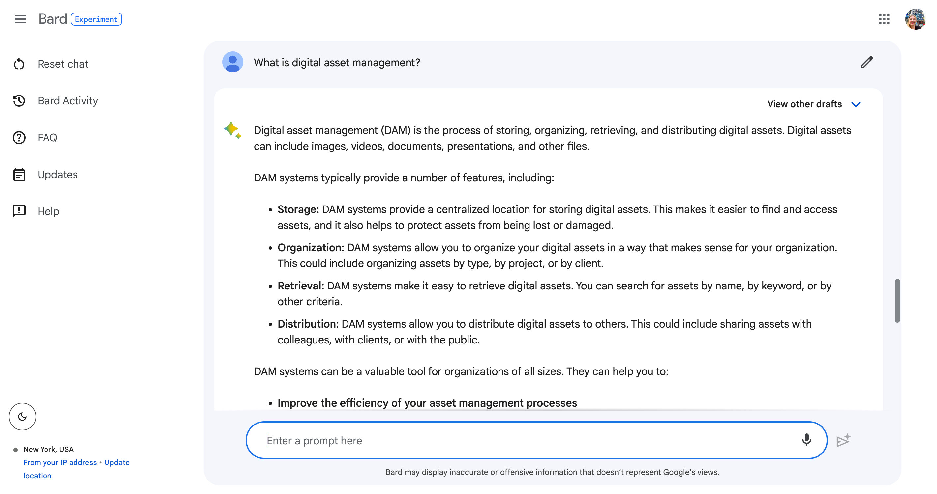This screenshot has height=494, width=937.
Task: Activate microphone voice input
Action: click(x=806, y=440)
